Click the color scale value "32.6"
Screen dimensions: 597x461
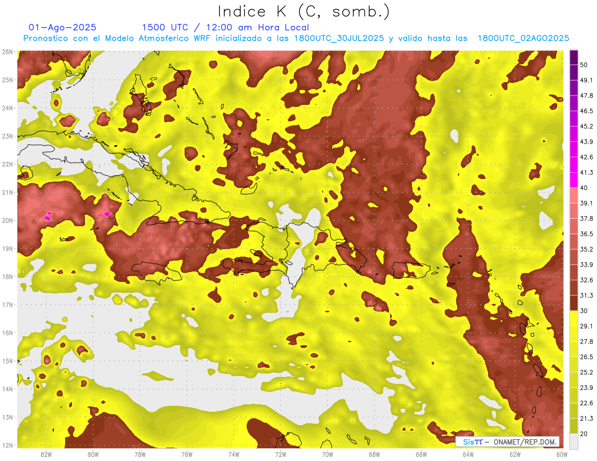click(586, 280)
